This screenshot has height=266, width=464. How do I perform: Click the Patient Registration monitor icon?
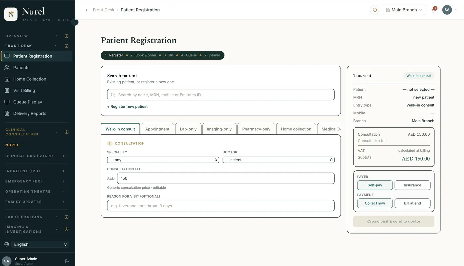7,56
